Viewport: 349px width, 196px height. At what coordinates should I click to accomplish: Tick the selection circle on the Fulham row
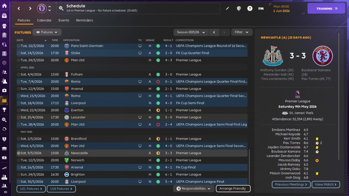coord(18,75)
